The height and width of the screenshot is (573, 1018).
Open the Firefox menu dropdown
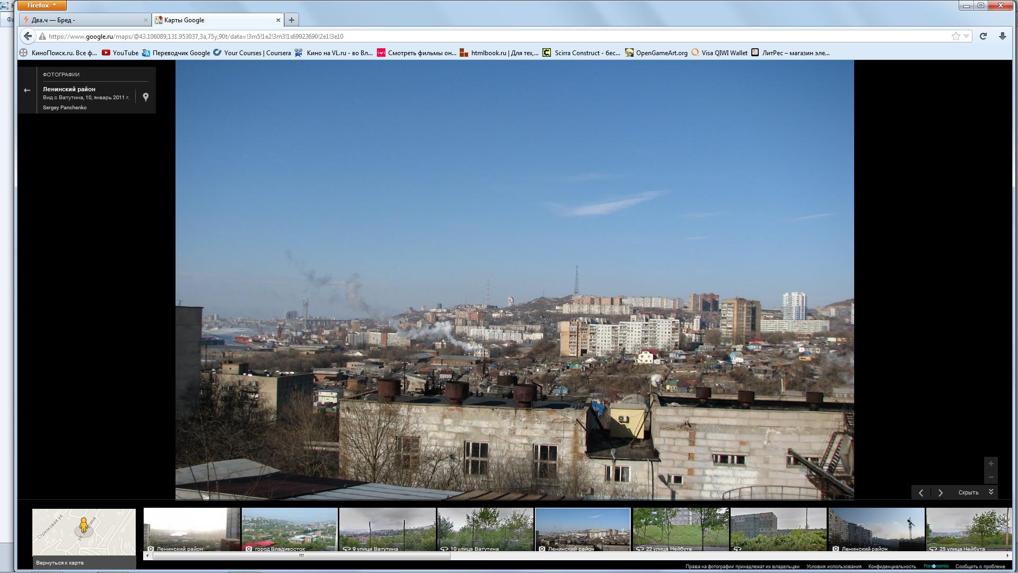(42, 5)
